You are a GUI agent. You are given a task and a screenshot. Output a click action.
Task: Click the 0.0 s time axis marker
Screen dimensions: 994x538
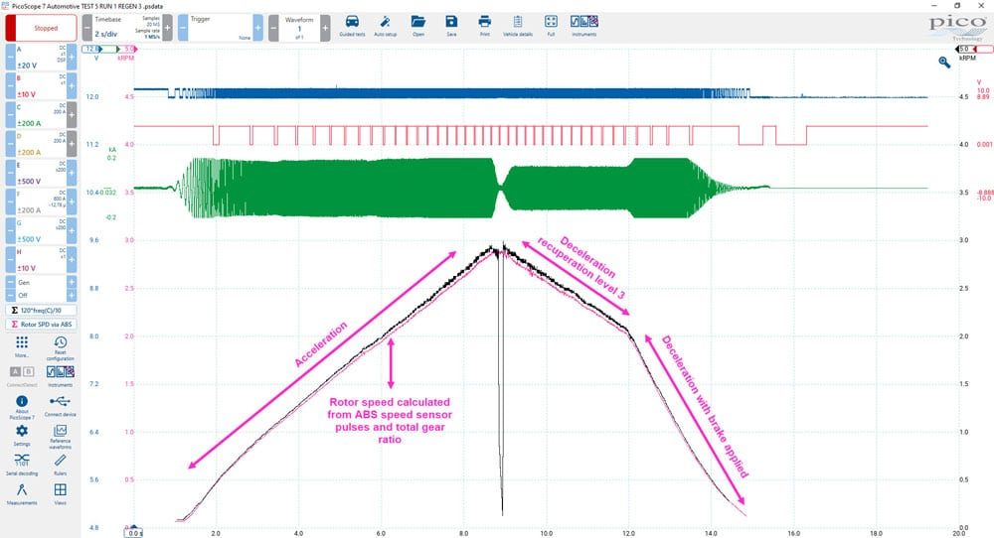(x=134, y=533)
